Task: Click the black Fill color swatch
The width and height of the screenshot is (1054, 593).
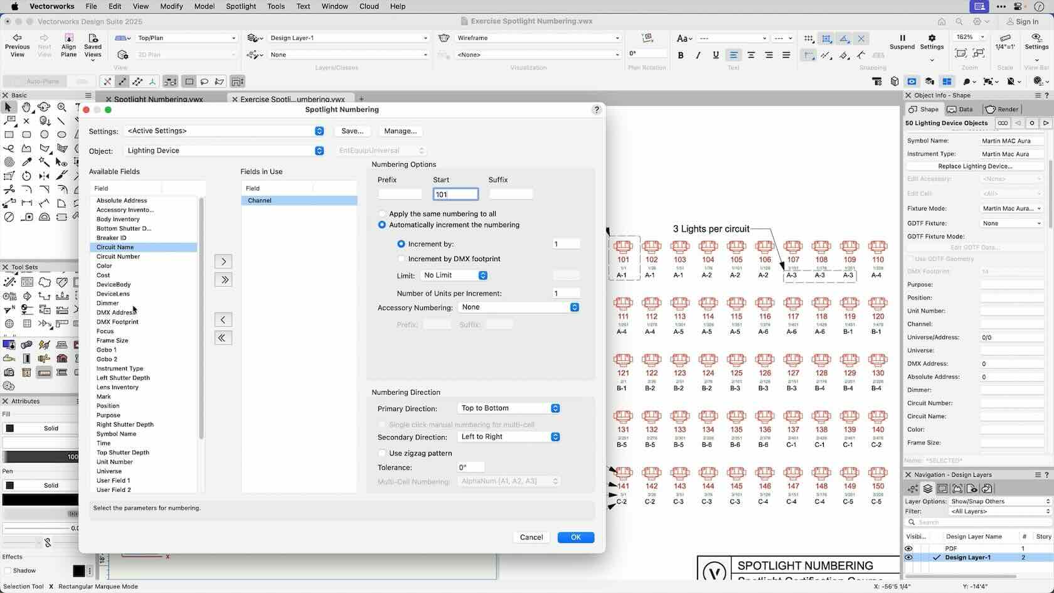Action: (10, 428)
